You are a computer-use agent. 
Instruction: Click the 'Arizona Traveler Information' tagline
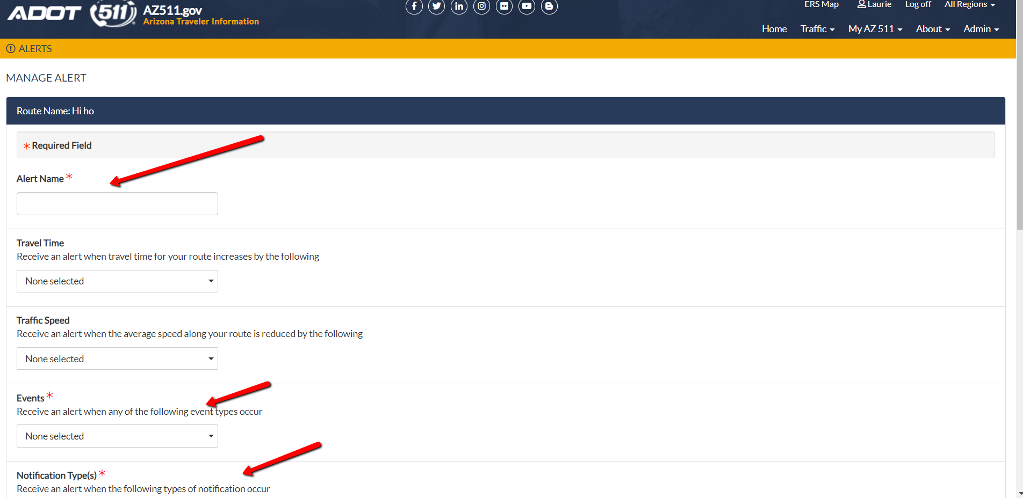pyautogui.click(x=201, y=21)
